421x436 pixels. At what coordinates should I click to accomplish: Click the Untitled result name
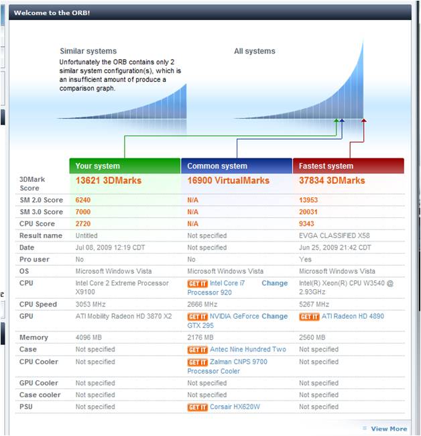point(86,236)
